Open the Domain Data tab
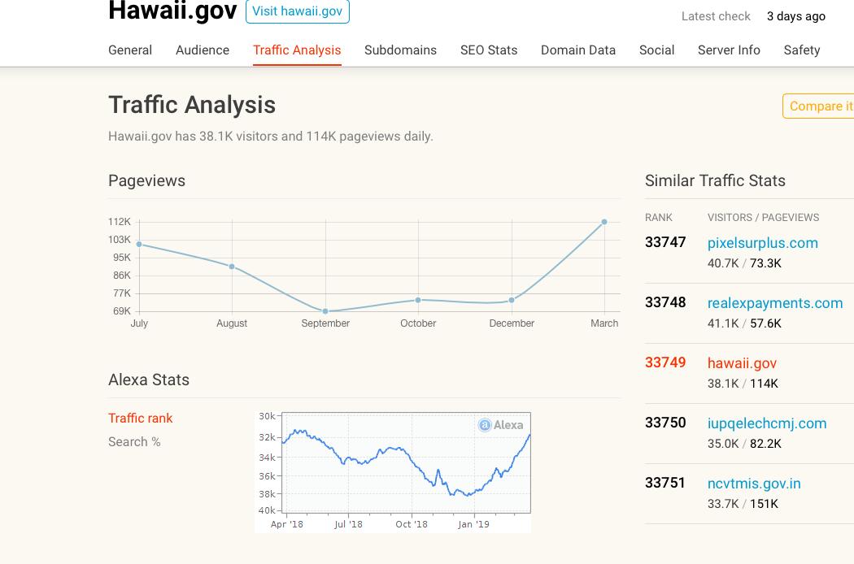 point(577,50)
